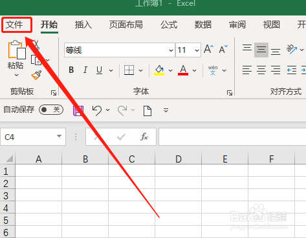306x238 pixels.
Task: Customize the Quick Access Toolbar dropdown
Action: pyautogui.click(x=166, y=110)
